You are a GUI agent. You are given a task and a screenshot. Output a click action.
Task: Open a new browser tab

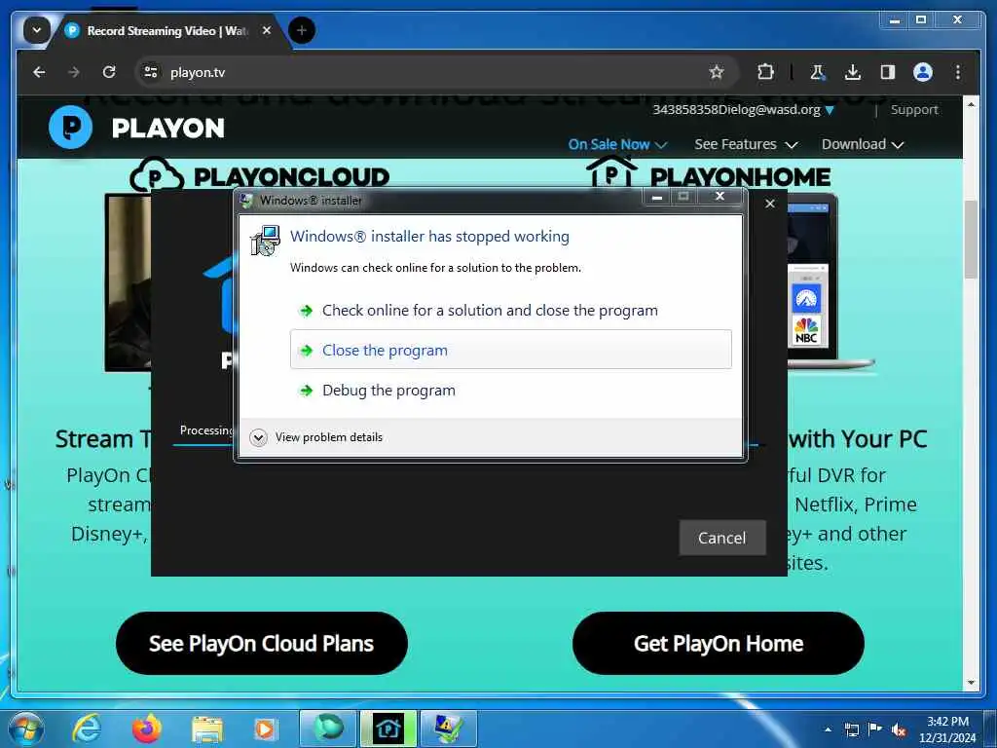[x=302, y=30]
